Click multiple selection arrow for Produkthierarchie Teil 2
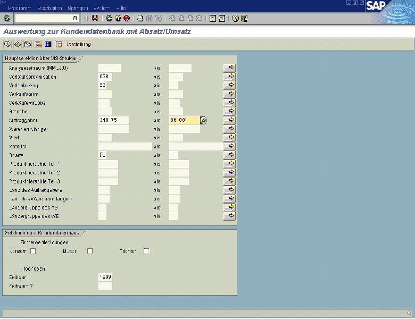 (229, 172)
